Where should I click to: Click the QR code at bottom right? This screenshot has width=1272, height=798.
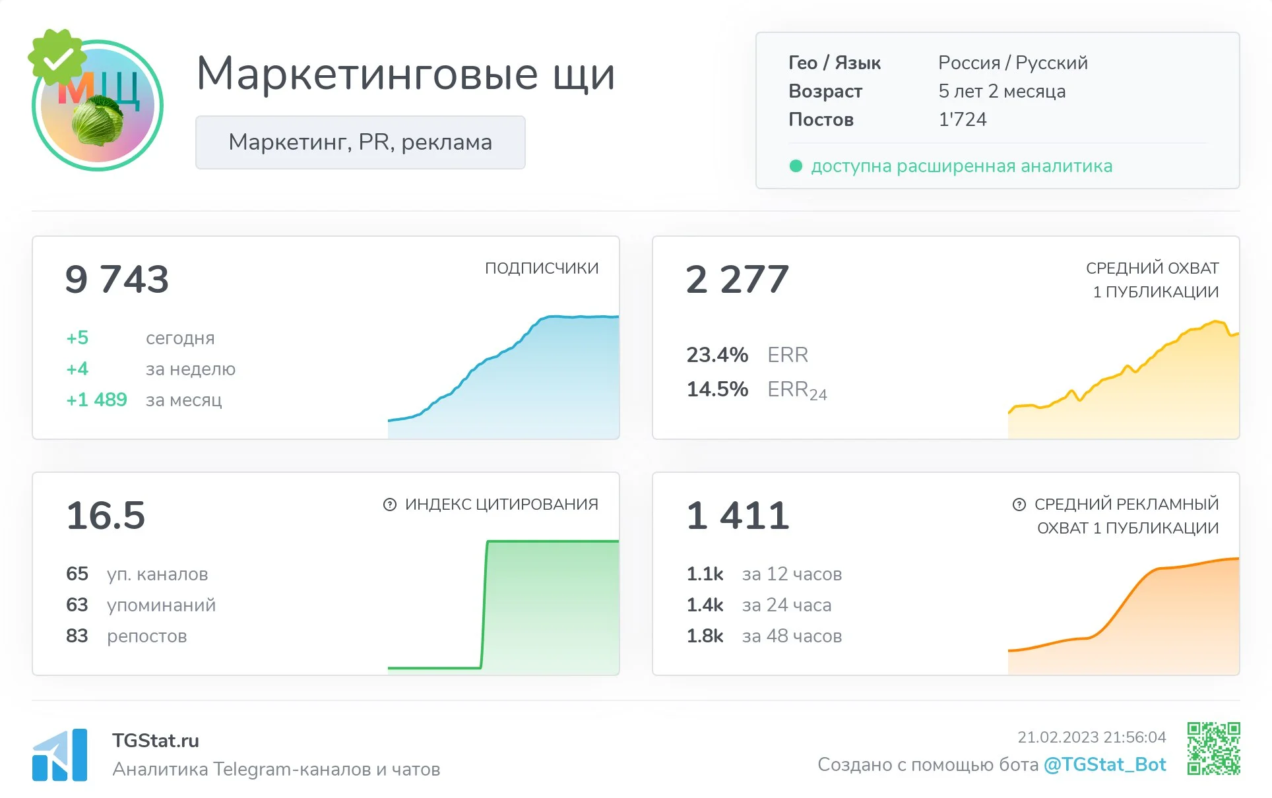[1213, 748]
